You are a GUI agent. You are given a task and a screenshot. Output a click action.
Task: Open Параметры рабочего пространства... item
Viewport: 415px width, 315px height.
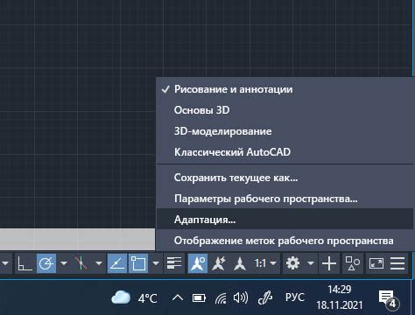tap(285, 199)
